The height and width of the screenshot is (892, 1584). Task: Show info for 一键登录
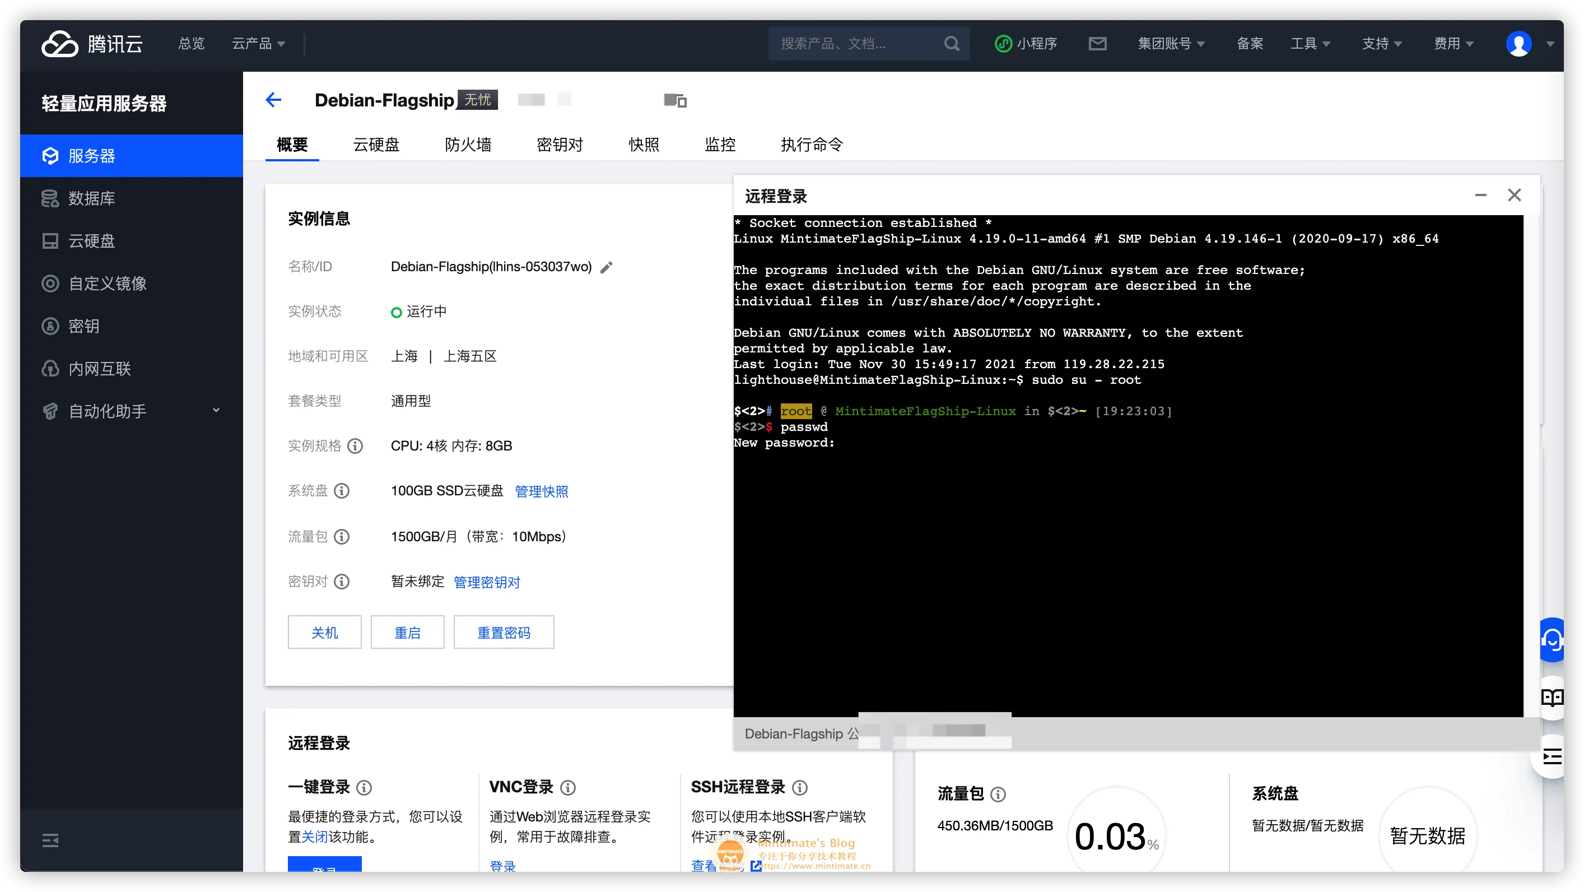pos(364,787)
